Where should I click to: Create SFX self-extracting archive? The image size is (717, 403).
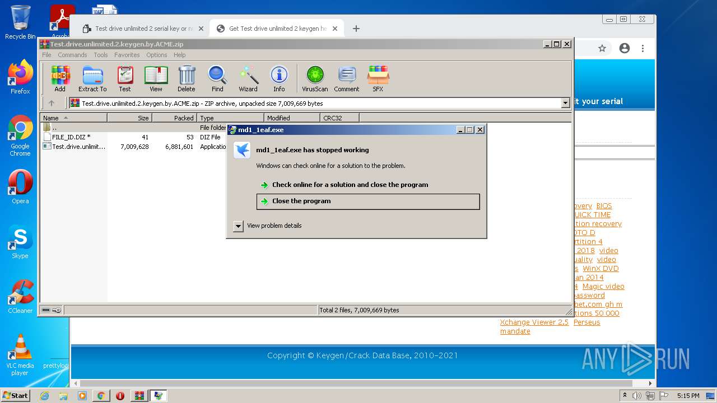378,79
